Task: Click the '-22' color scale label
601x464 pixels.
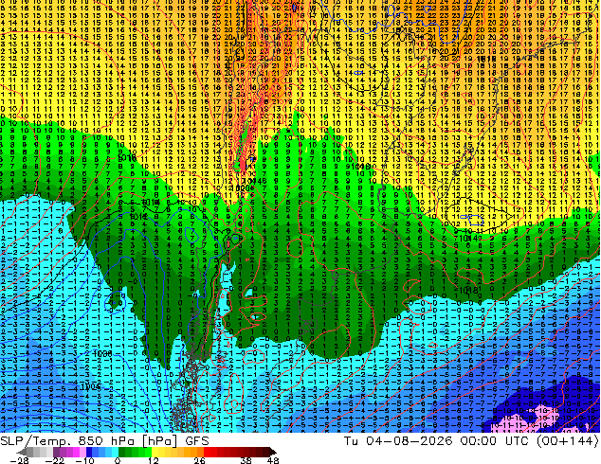Action: pos(54,460)
